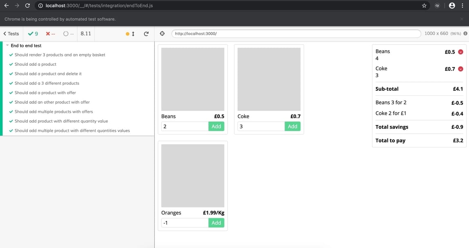Focus the Oranges quantity field
469x248 pixels.
coord(185,223)
